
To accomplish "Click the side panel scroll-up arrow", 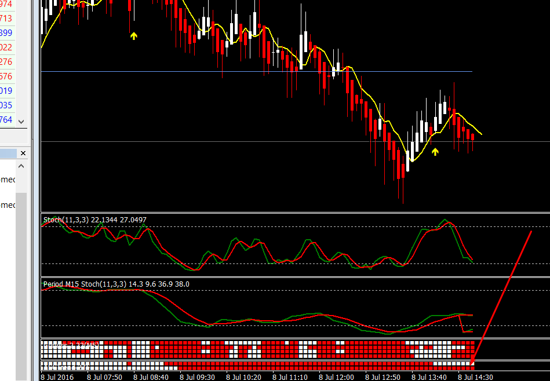I will [21, 166].
